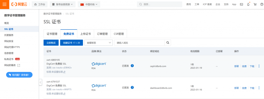Open the 全部状态 status filter dropdown
Image resolution: width=264 pixels, height=99 pixels.
point(98,43)
